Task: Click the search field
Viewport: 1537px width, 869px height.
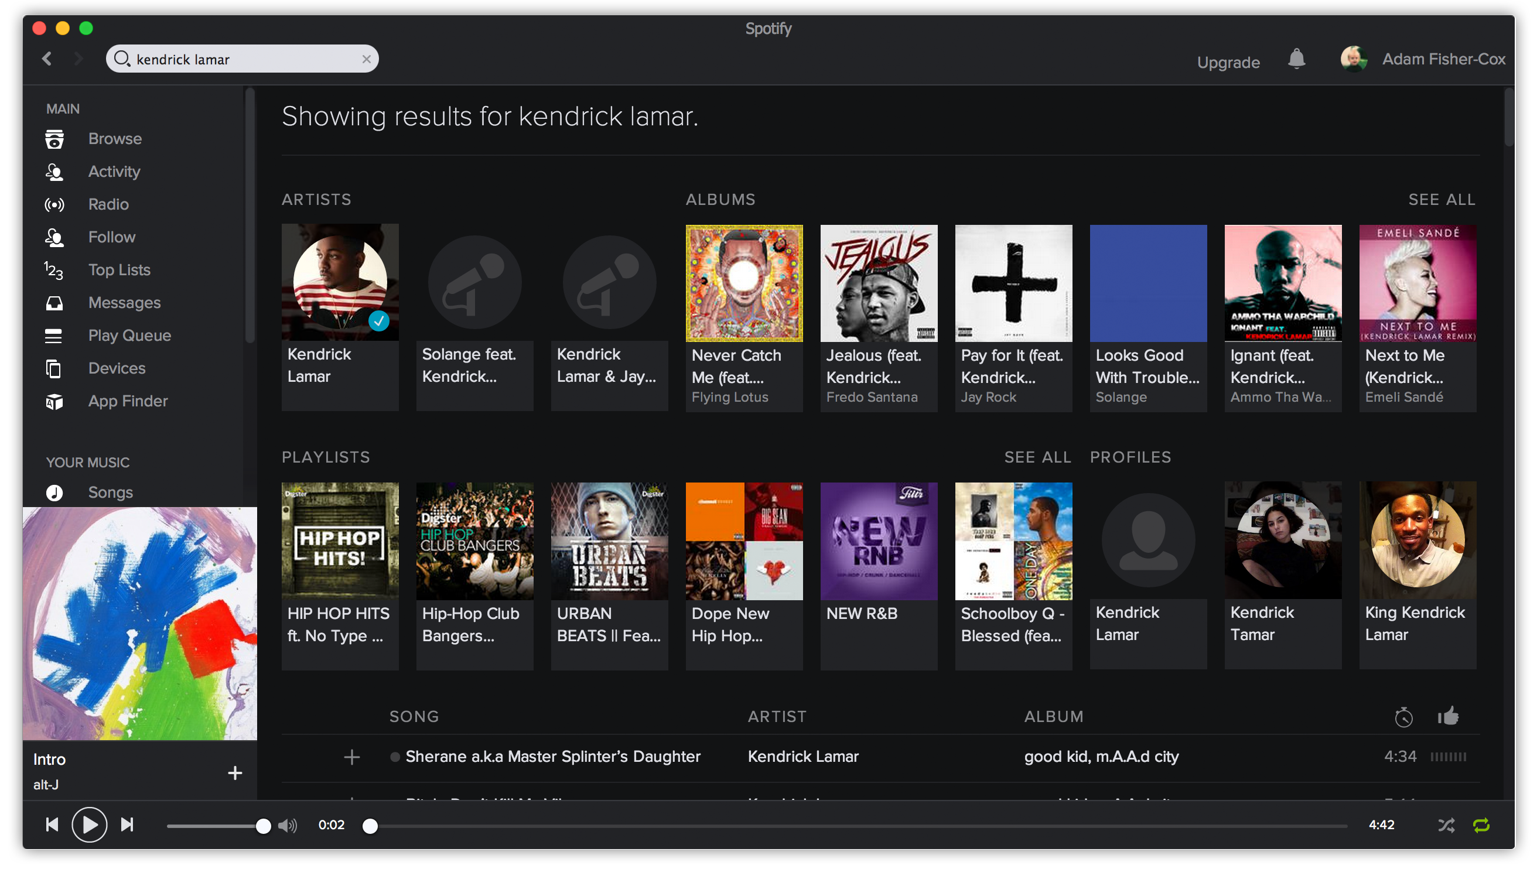Action: tap(242, 59)
